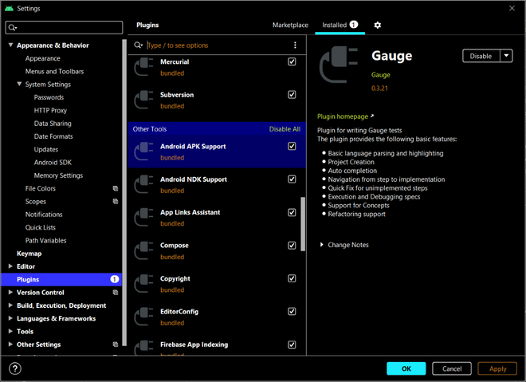Collapse the Appearance & Behavior tree node

click(x=10, y=45)
